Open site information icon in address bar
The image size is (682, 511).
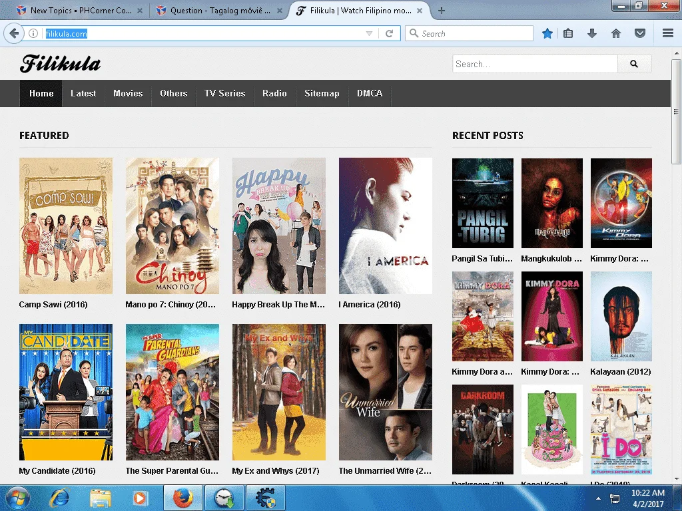click(33, 33)
